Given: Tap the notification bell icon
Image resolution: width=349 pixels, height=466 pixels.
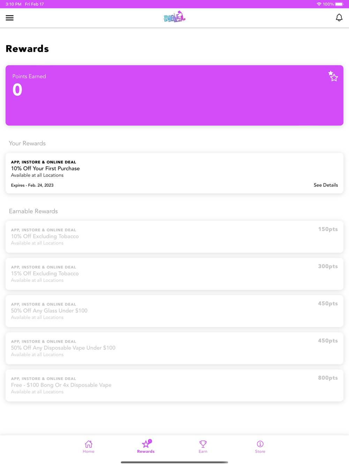Looking at the screenshot, I should (339, 17).
